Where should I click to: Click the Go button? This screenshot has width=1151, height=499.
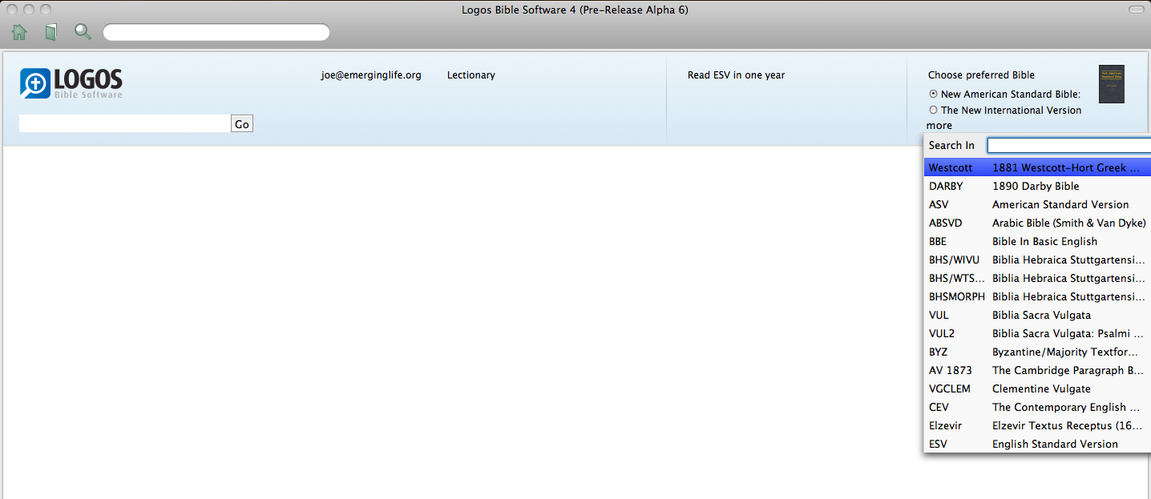pos(242,123)
